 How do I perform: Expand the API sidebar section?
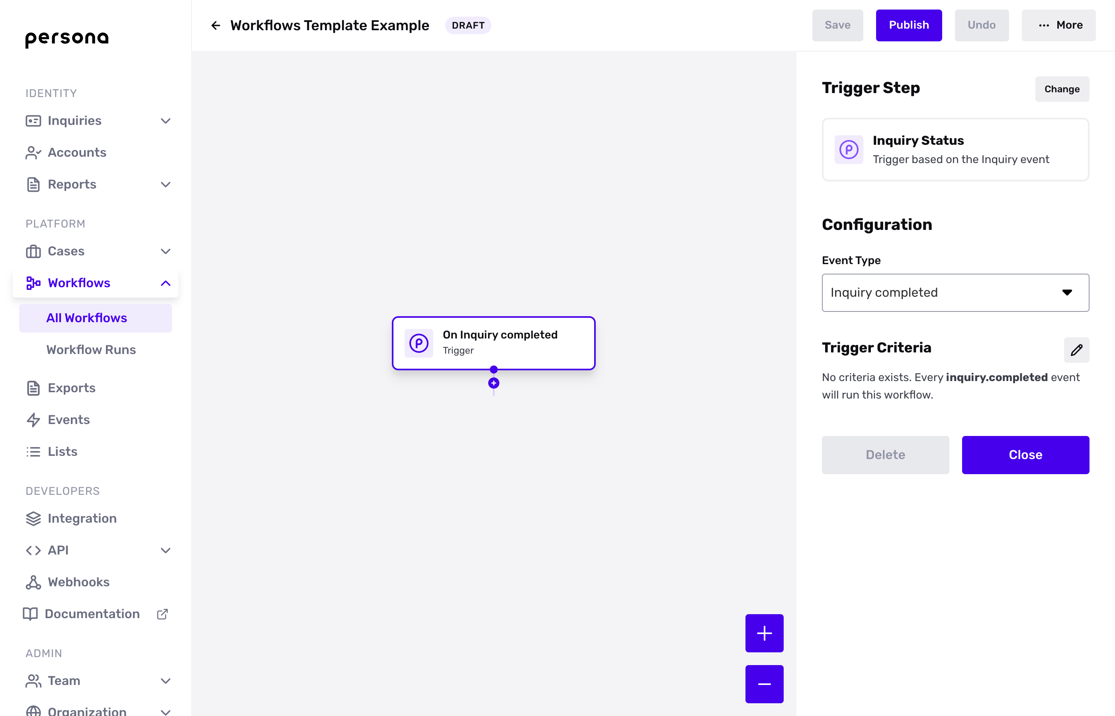pyautogui.click(x=165, y=551)
